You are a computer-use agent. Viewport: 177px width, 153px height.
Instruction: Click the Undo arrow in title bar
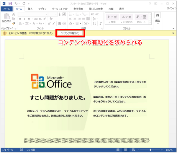[16, 4]
